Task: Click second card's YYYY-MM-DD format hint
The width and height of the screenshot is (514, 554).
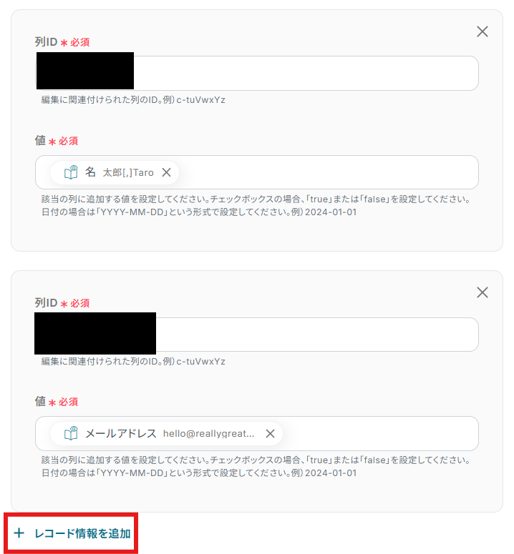Action: pyautogui.click(x=199, y=473)
